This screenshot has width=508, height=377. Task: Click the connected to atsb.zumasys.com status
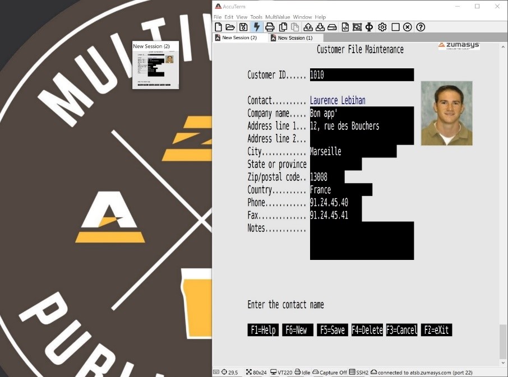[421, 372]
